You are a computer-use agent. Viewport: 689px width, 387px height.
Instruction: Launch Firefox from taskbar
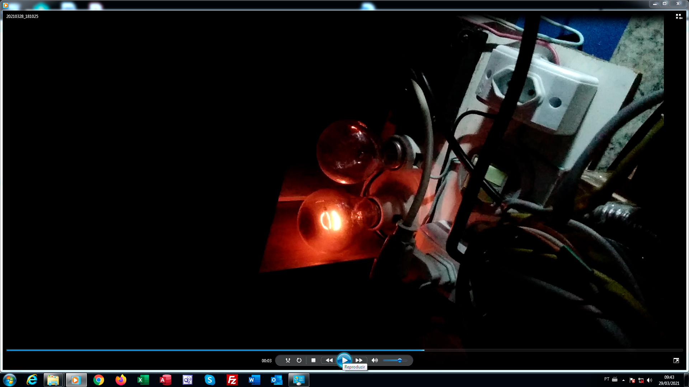point(121,380)
